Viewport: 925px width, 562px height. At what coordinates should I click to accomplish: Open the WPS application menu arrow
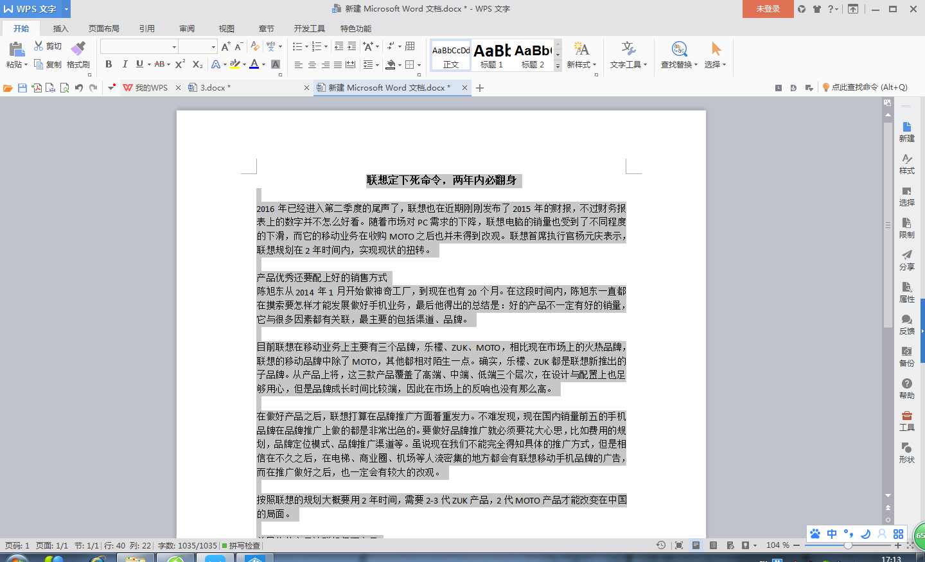pyautogui.click(x=66, y=9)
